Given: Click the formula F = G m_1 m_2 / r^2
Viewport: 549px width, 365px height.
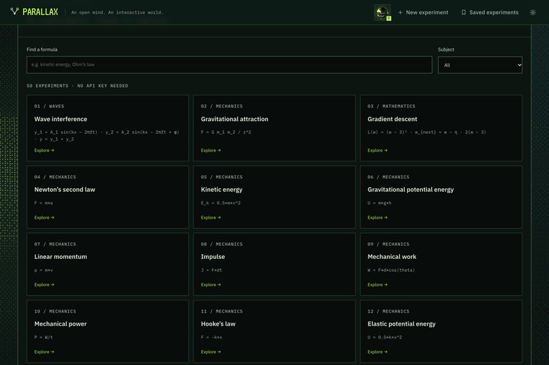Looking at the screenshot, I should click(x=226, y=132).
